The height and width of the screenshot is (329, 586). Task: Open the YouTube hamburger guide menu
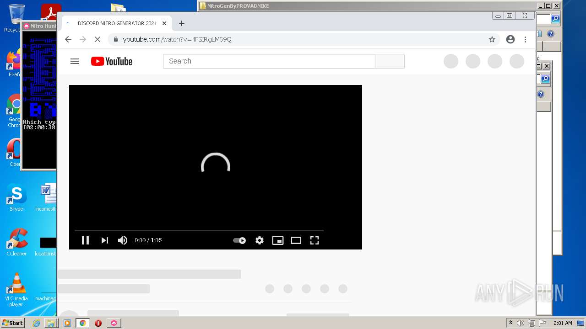pyautogui.click(x=75, y=61)
